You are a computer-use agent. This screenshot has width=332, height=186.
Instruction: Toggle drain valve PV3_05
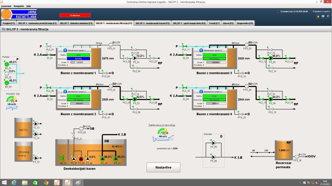click(x=104, y=73)
